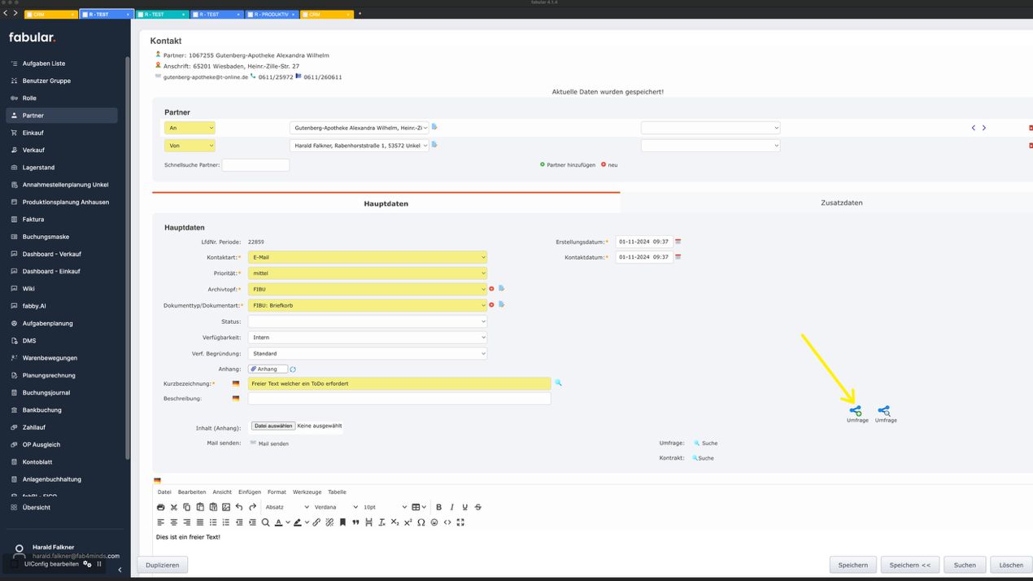Click the Umfrage icon with green plus
Image resolution: width=1033 pixels, height=581 pixels.
[856, 411]
